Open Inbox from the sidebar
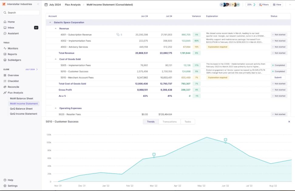This screenshot has height=191, width=295. (x=11, y=28)
